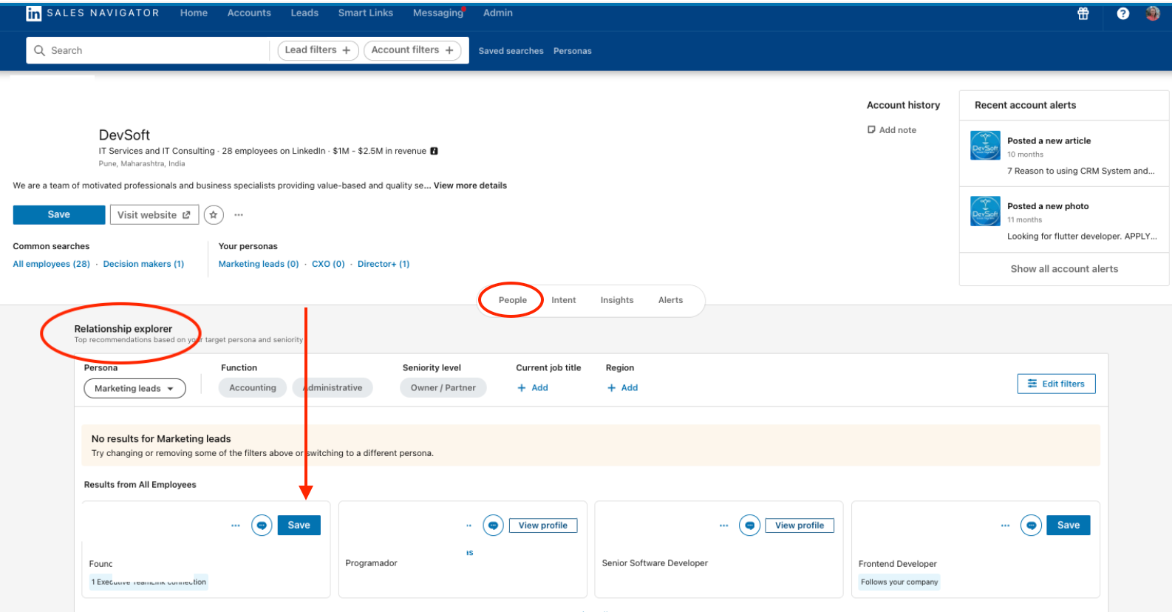Open the Leads menu

tap(304, 13)
